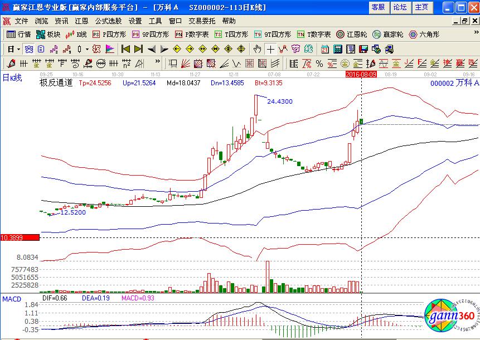Click the red 10.3899 price marker
480x340 pixels.
tap(20, 237)
